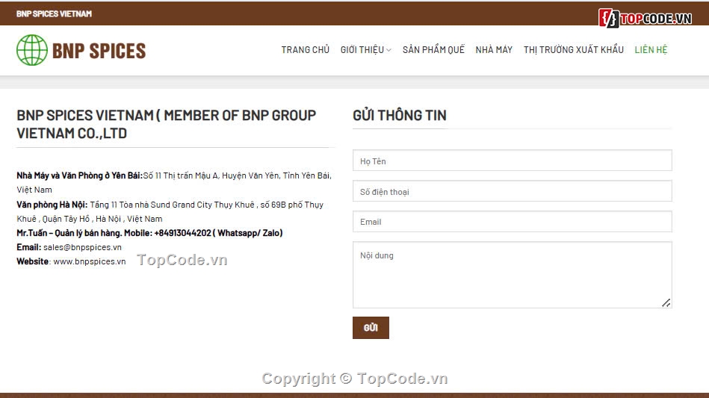Click the BNP Spices globe logo icon
The height and width of the screenshot is (398, 709).
31,50
